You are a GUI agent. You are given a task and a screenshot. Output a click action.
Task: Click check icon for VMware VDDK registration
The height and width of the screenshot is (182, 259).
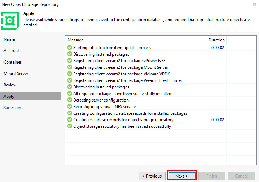[x=70, y=74]
